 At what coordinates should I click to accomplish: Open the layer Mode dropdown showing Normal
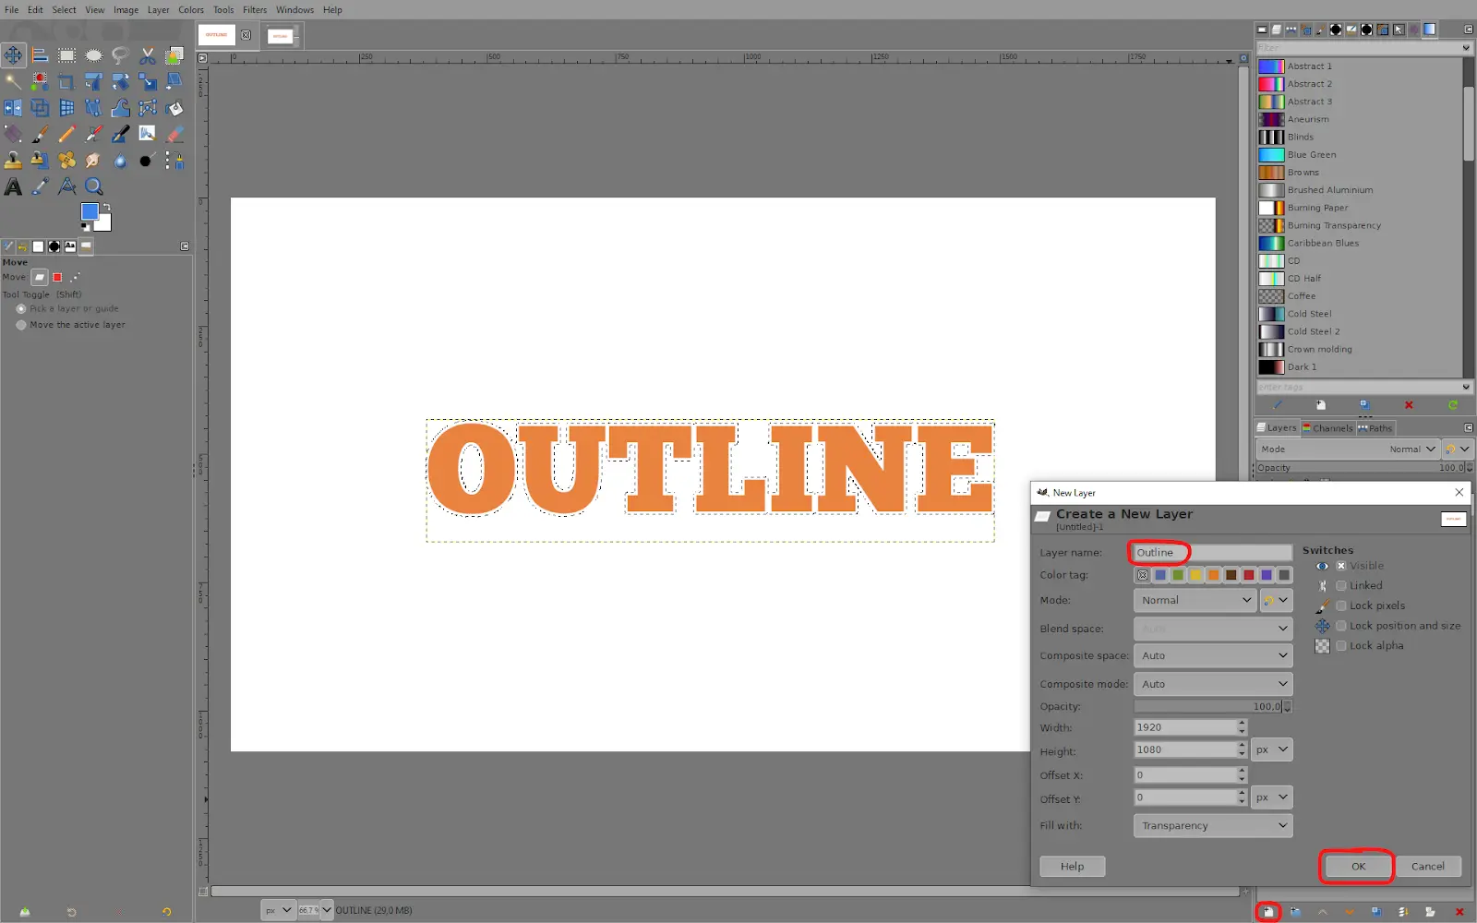coord(1195,600)
